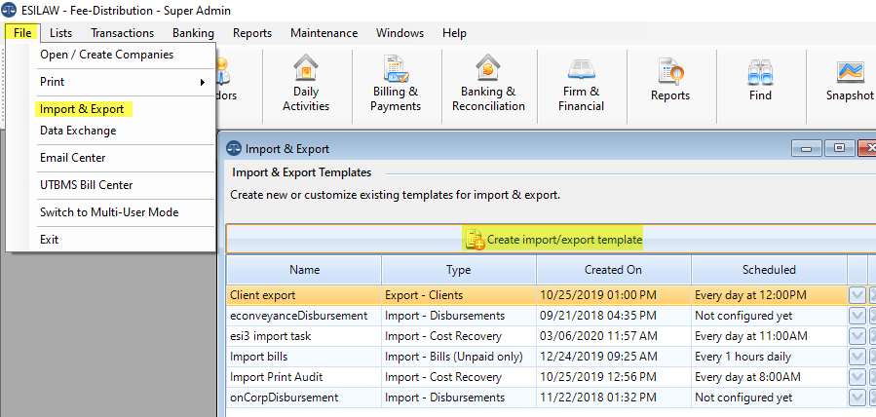Screen dimensions: 876x417
Task: Select Data Exchange menu entry
Action: 78,131
